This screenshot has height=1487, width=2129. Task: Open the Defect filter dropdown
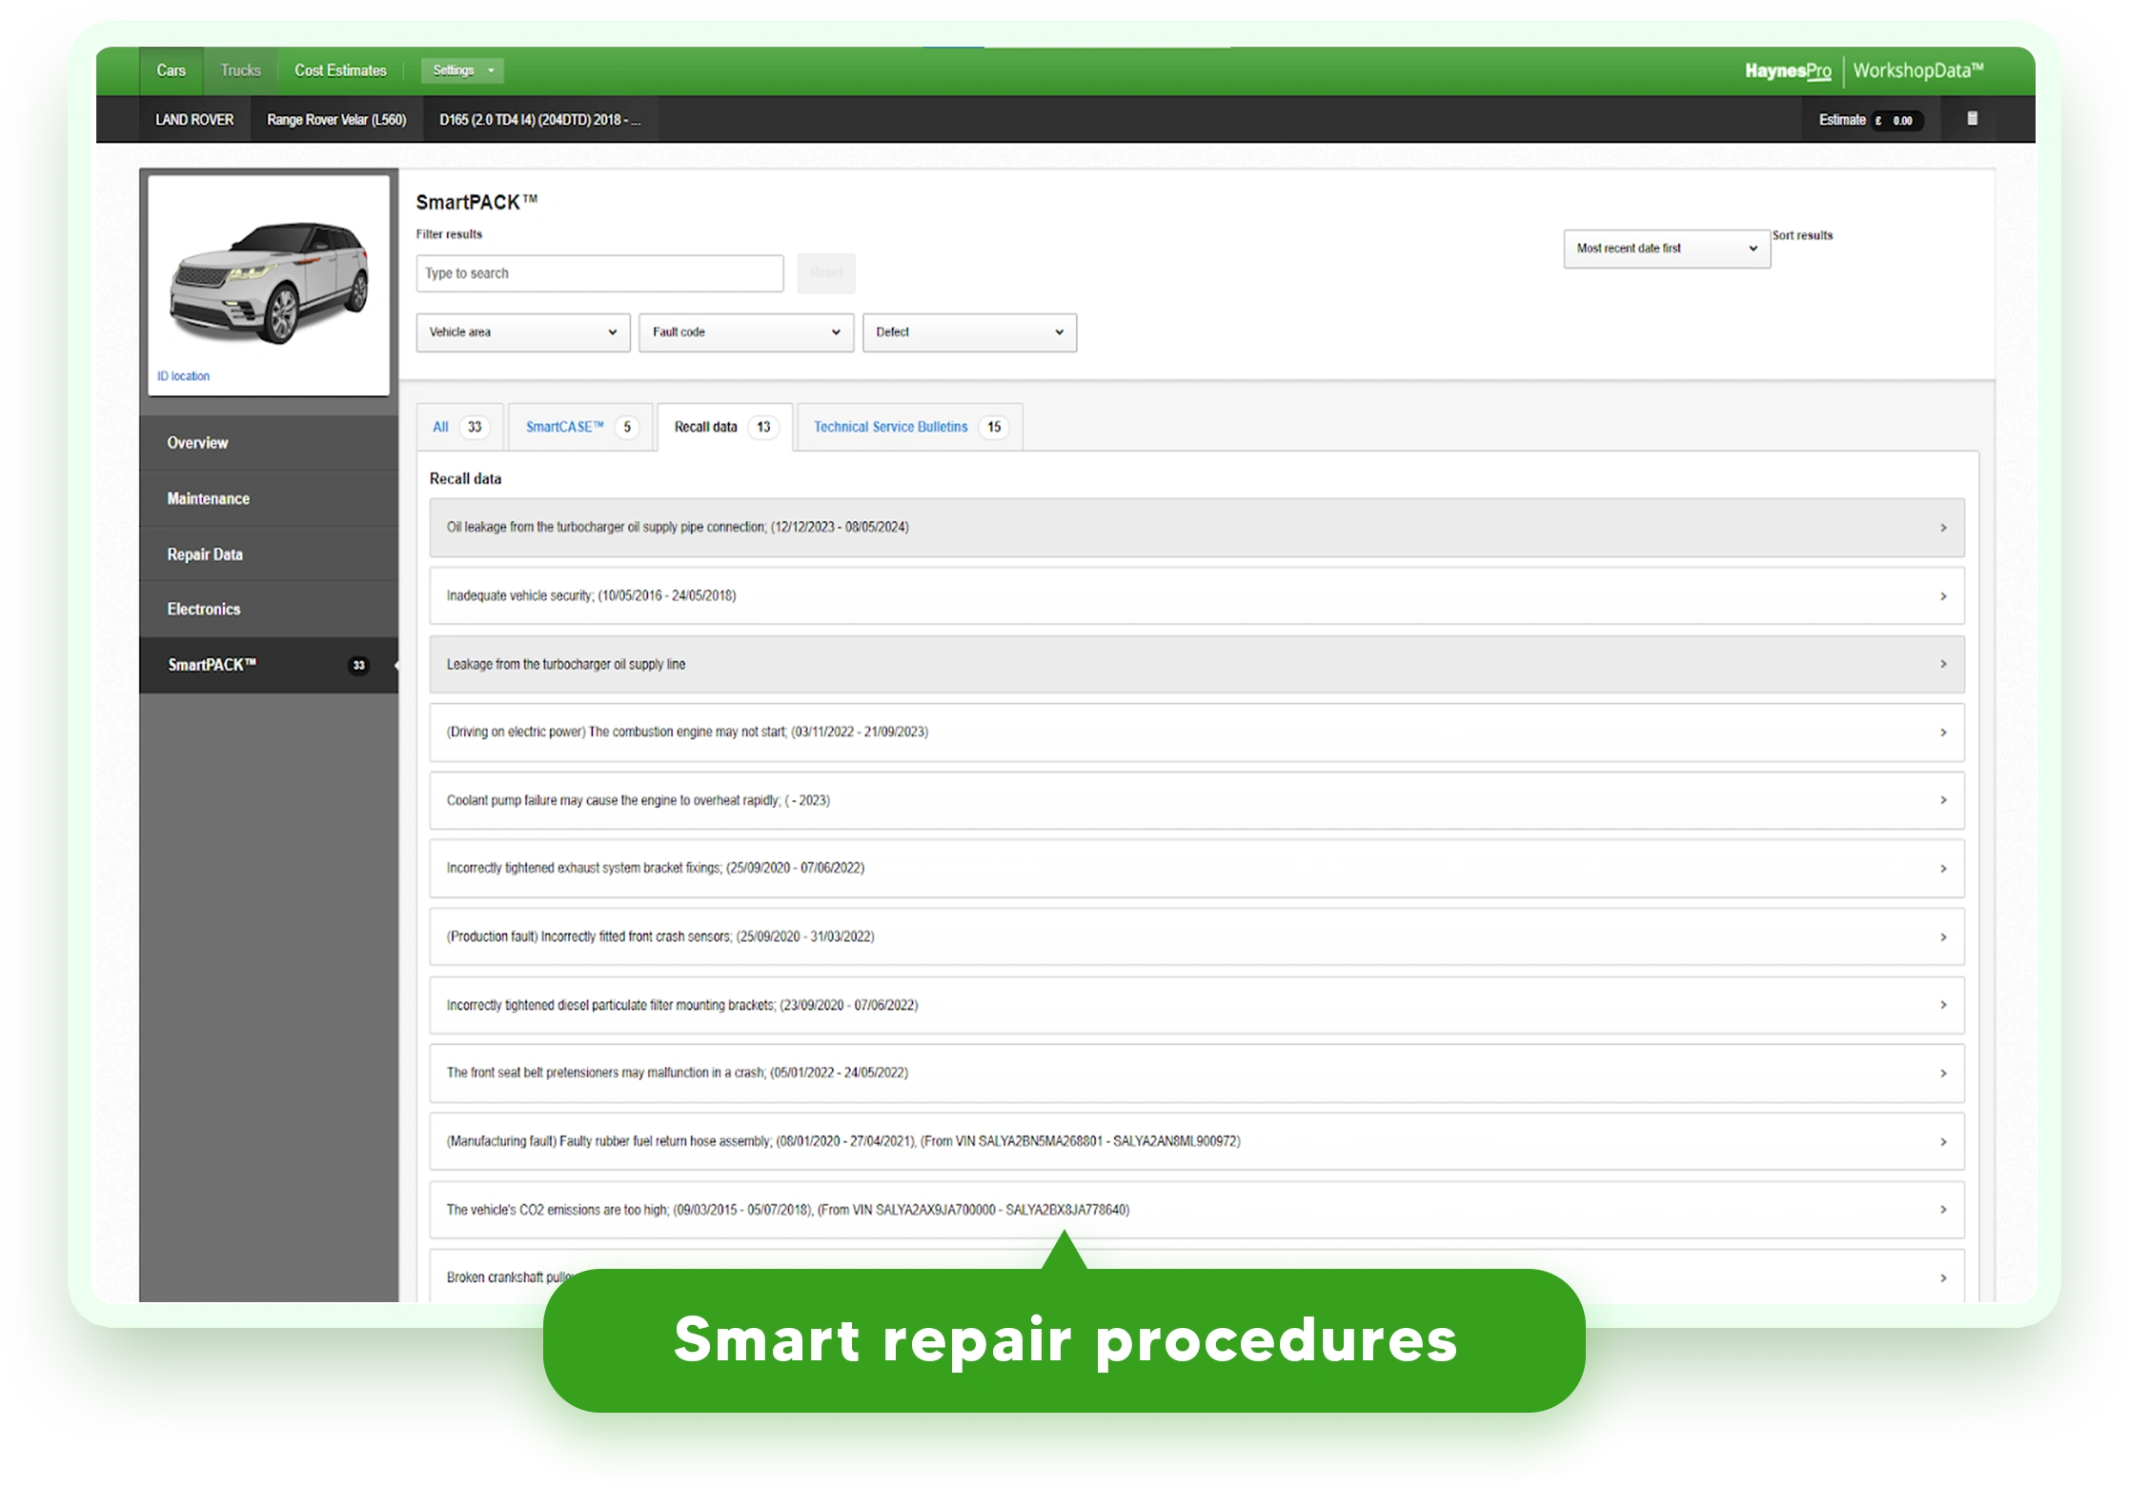pyautogui.click(x=969, y=332)
